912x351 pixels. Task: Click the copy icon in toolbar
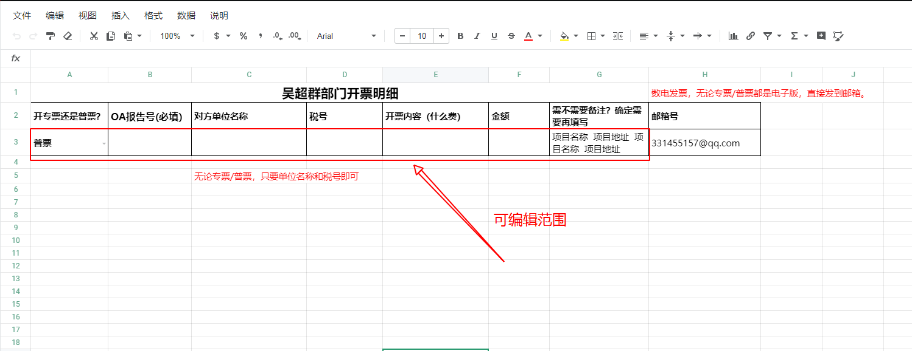(111, 36)
